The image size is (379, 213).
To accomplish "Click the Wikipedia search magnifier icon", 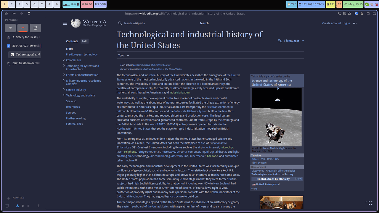I will [120, 23].
